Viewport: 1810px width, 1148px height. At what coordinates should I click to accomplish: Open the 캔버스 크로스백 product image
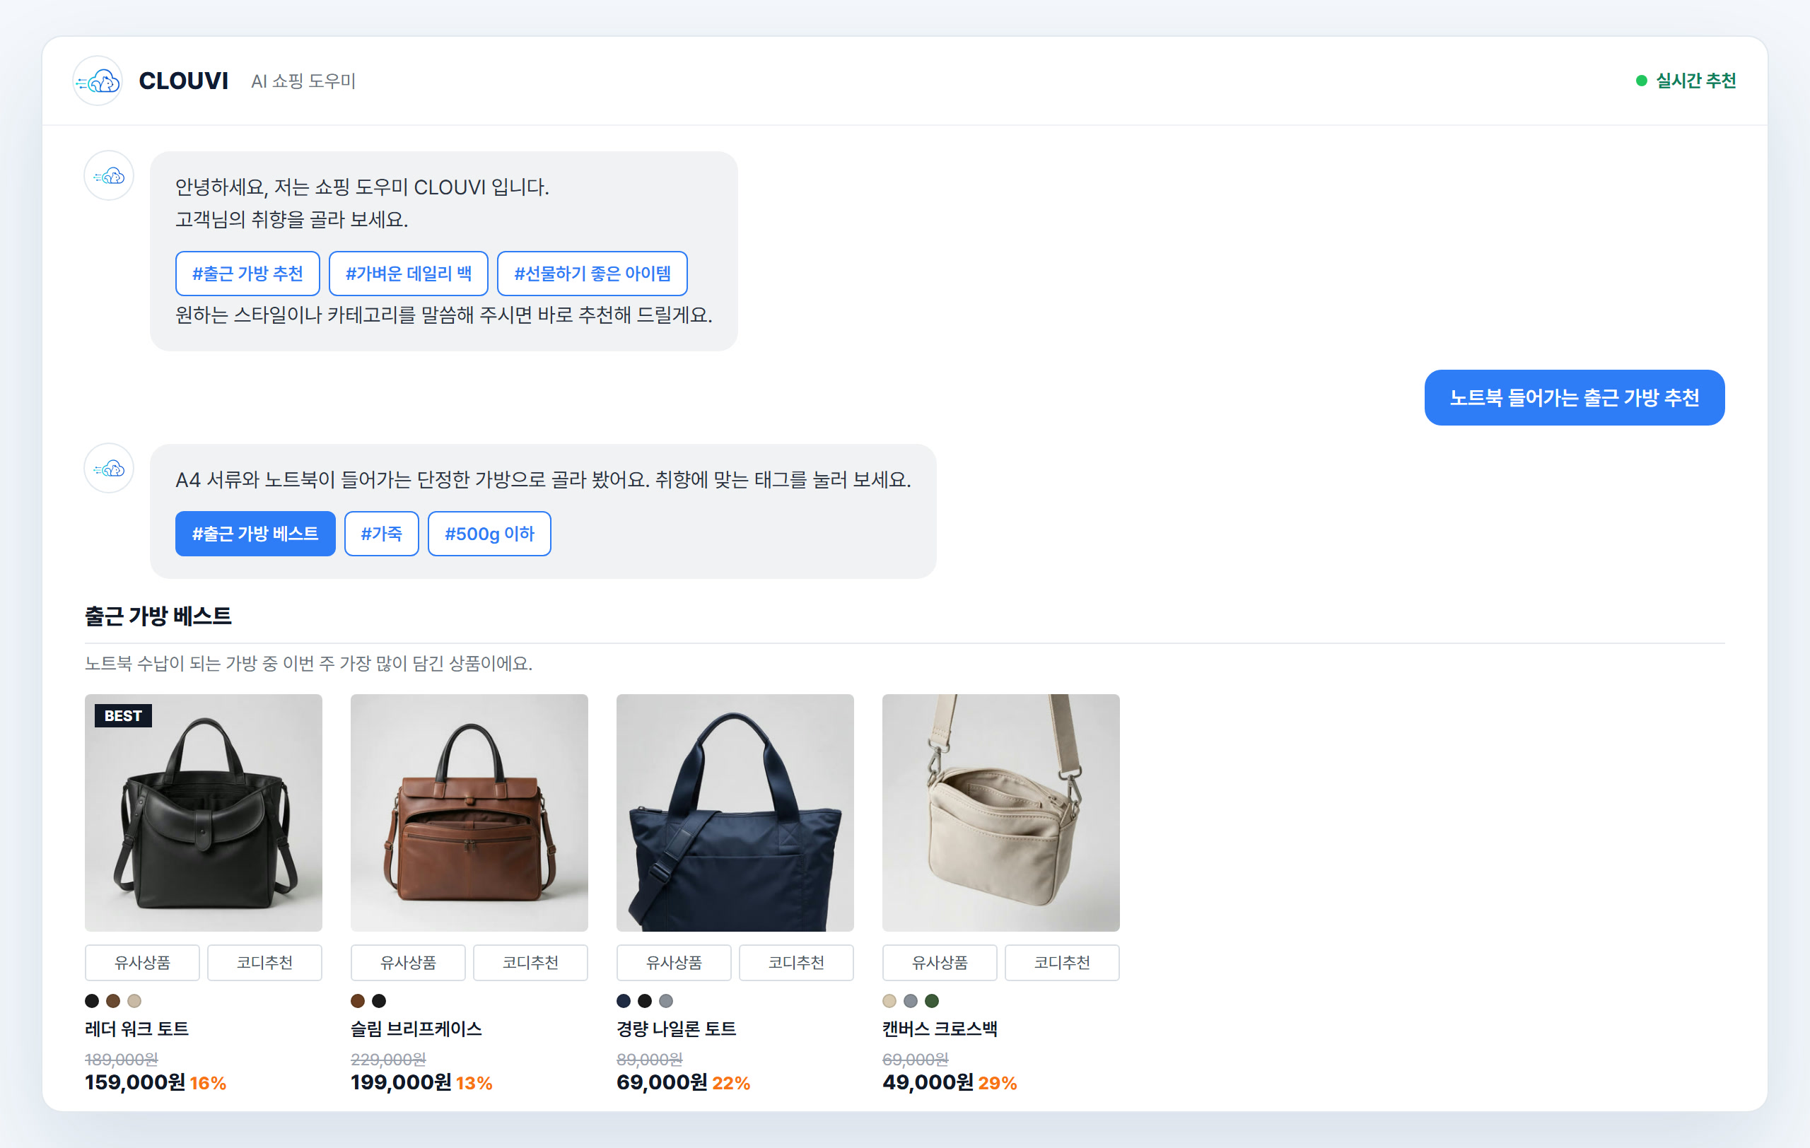click(1001, 813)
